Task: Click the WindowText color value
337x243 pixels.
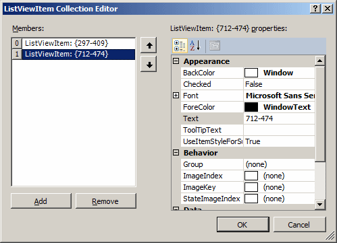Action: [x=287, y=107]
